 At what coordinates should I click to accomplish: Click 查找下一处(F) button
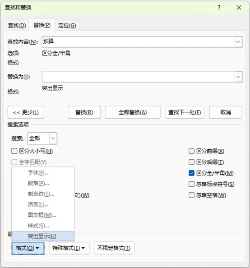click(x=185, y=112)
